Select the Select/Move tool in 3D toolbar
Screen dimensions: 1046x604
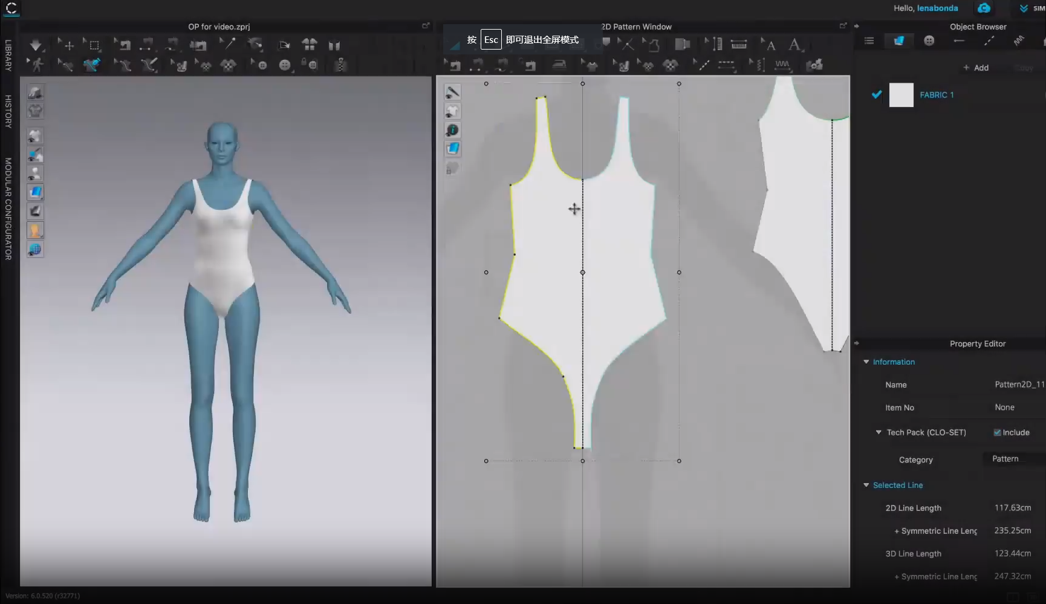pyautogui.click(x=67, y=45)
